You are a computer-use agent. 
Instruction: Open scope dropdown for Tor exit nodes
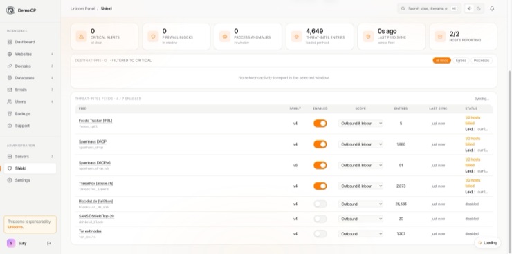[360, 234]
